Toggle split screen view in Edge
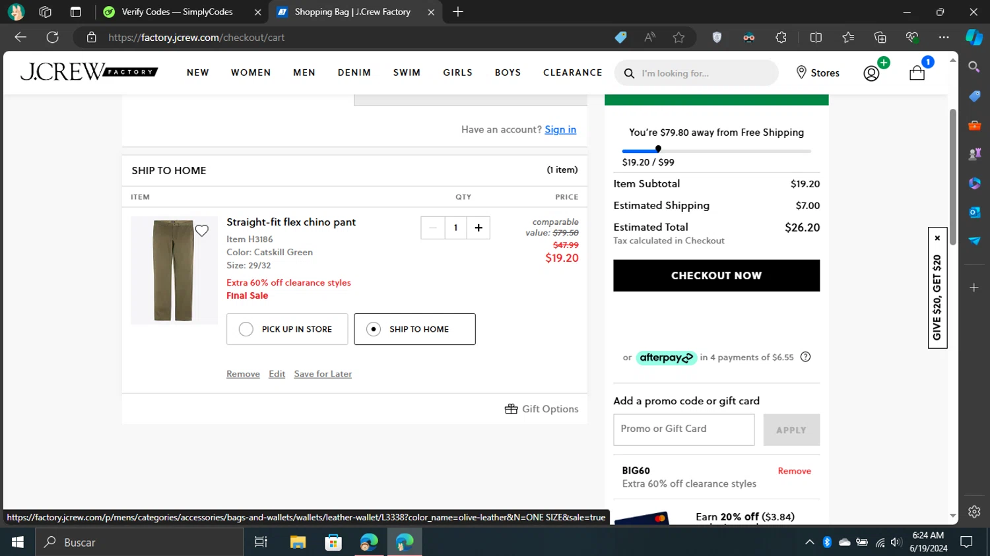The width and height of the screenshot is (990, 556). 816,38
